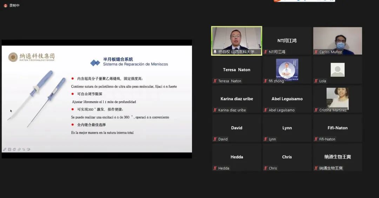Click the muted mic icon beside Lola

pos(316,81)
